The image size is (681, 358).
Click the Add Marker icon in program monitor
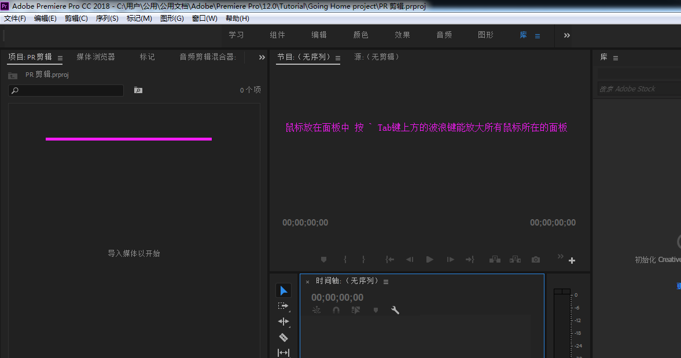323,260
